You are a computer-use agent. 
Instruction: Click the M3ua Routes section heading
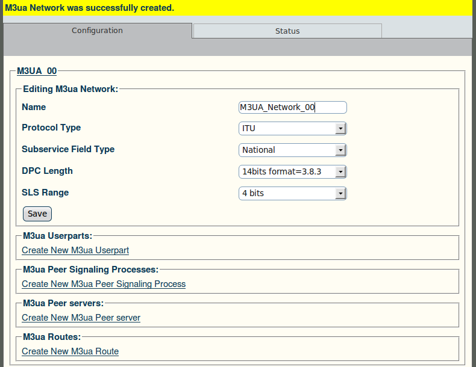[x=52, y=337]
